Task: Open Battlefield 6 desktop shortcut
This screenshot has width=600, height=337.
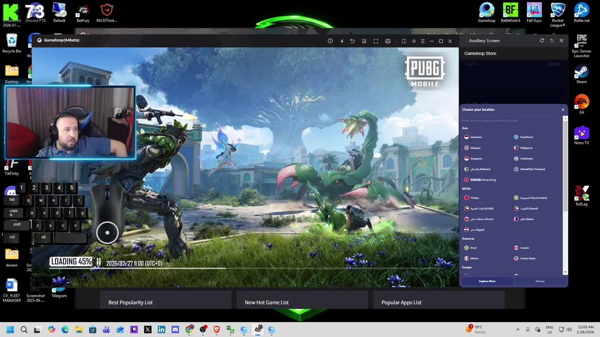Action: pos(510,13)
